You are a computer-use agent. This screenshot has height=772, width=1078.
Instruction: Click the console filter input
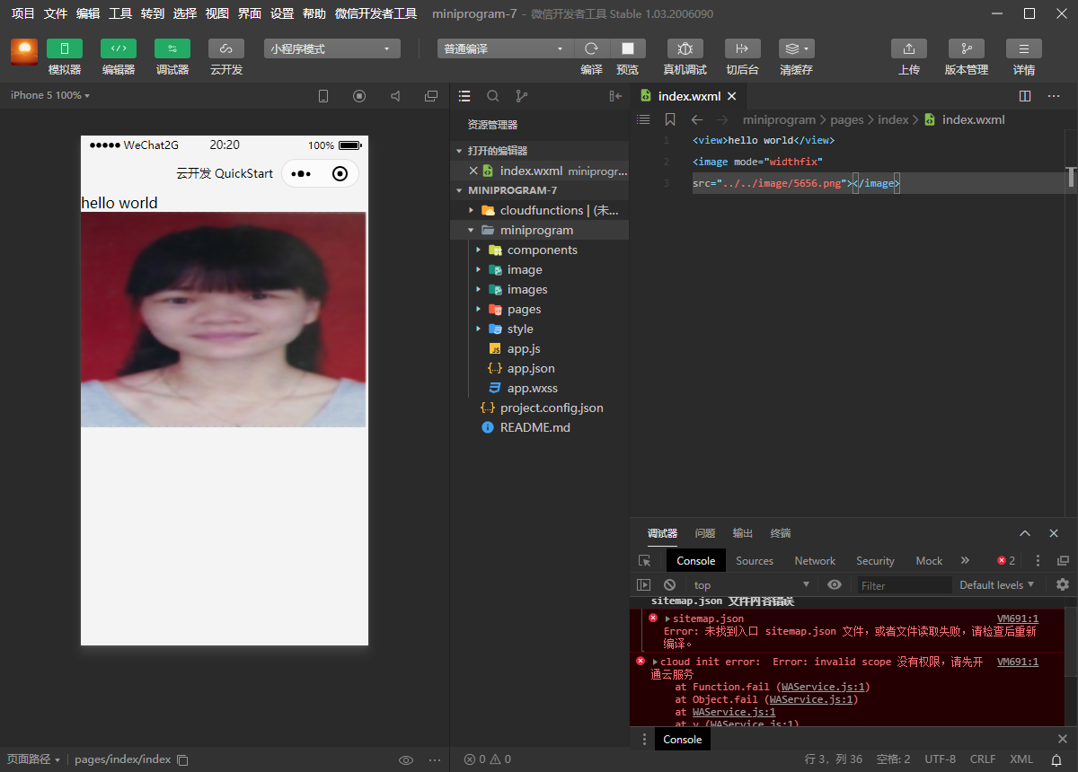tap(903, 585)
